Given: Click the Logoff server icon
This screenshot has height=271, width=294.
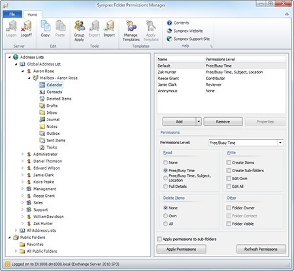Looking at the screenshot, I should click(x=26, y=29).
